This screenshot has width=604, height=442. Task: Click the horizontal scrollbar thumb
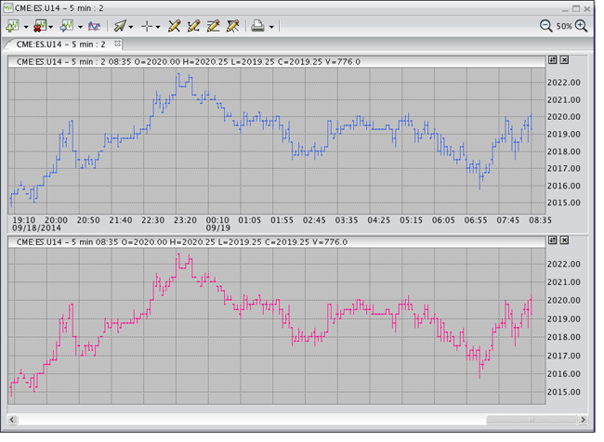tap(532, 420)
